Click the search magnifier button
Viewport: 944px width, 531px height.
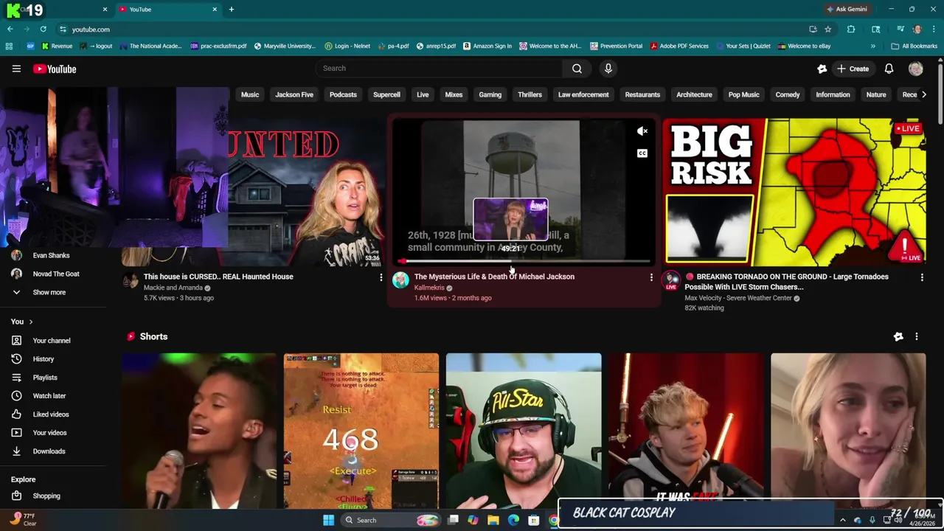coord(577,69)
